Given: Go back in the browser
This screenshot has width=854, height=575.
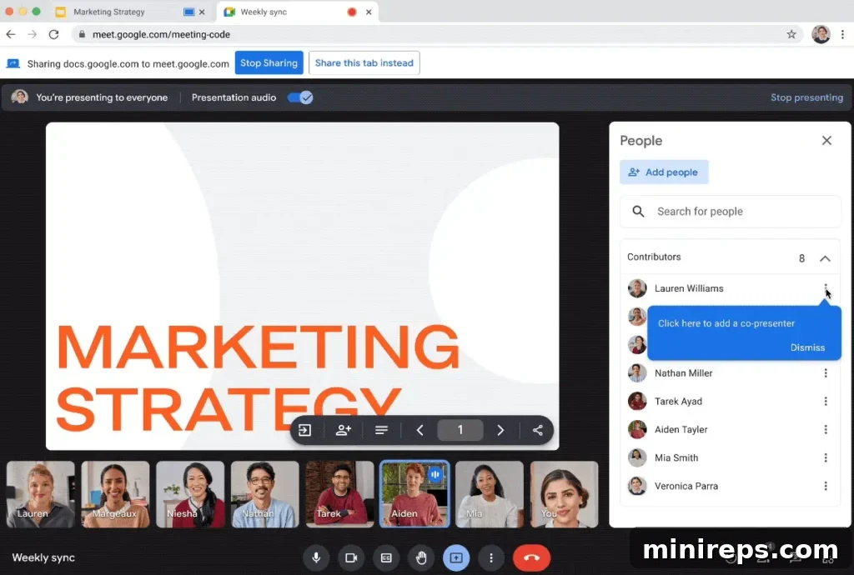Looking at the screenshot, I should coord(11,34).
